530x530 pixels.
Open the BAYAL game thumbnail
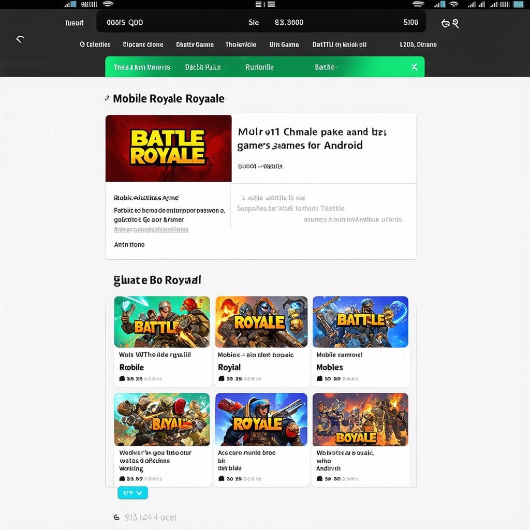tap(162, 419)
